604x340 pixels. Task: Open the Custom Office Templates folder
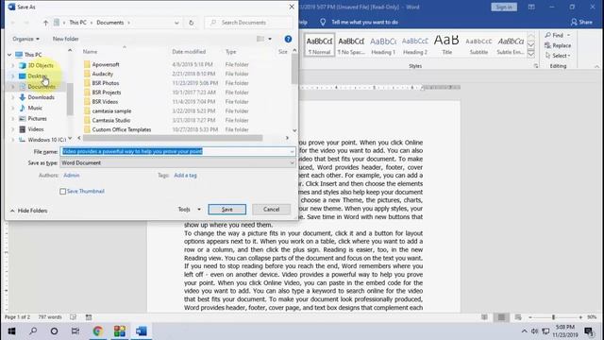click(x=122, y=129)
